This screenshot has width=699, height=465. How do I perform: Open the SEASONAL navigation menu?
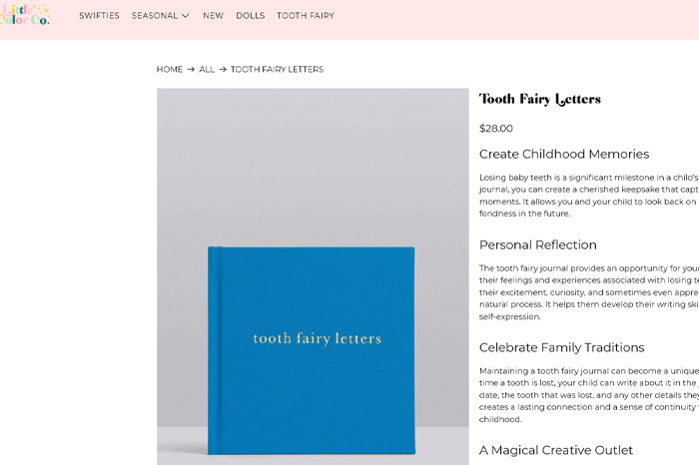click(155, 16)
